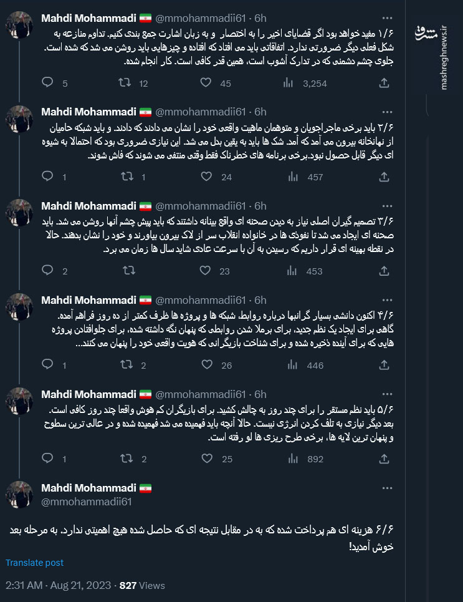Click the Translate post link

tap(34, 562)
